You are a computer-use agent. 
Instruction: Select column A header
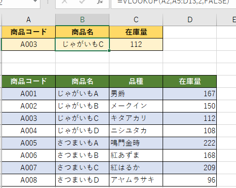click(x=29, y=20)
